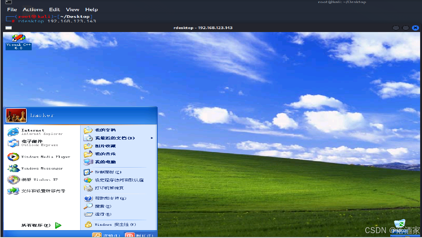This screenshot has width=422, height=238.
Task: Click the rdesktop window title bar icon
Action: (x=9, y=28)
